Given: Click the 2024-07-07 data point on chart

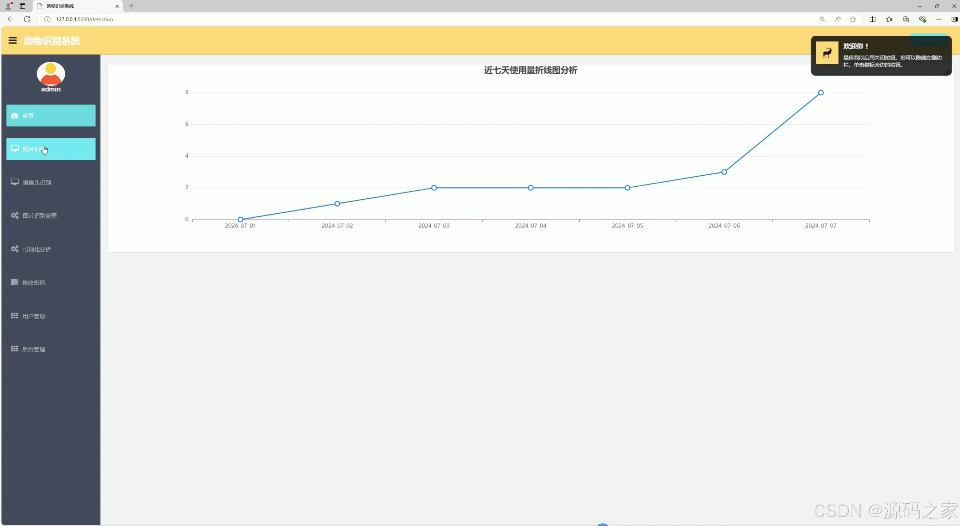Looking at the screenshot, I should (820, 92).
